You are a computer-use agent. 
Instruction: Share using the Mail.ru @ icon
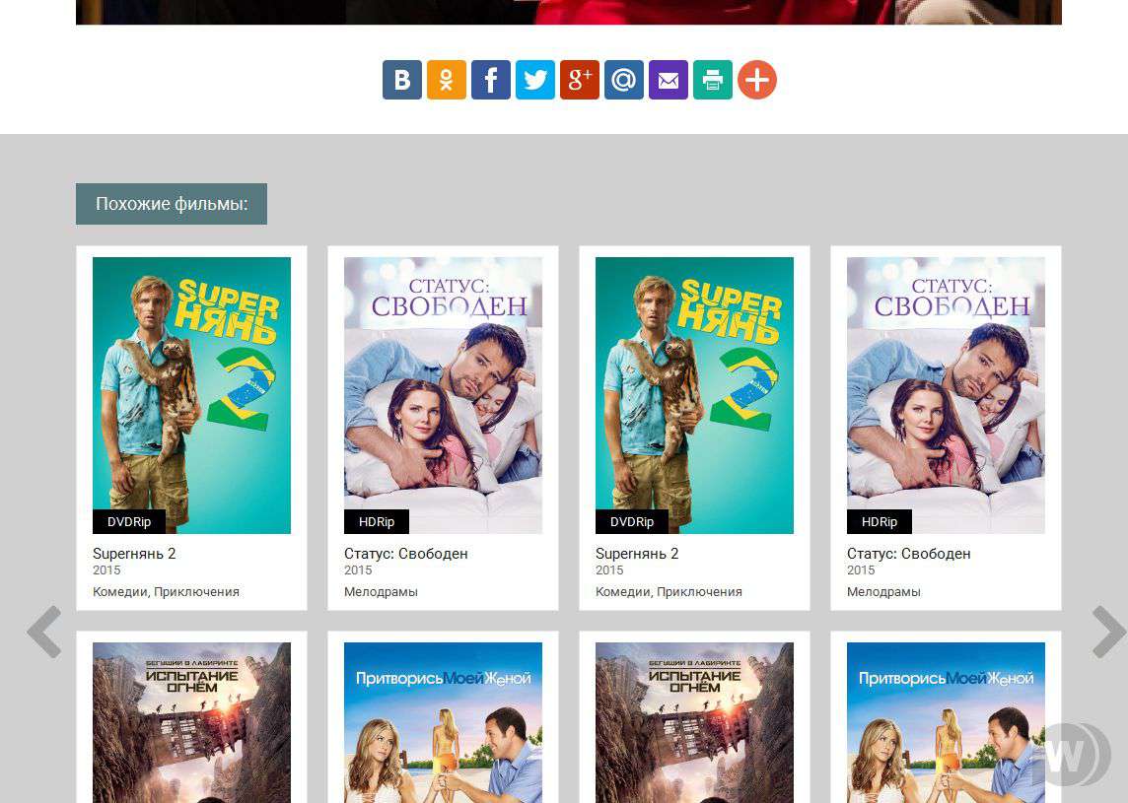pyautogui.click(x=624, y=80)
